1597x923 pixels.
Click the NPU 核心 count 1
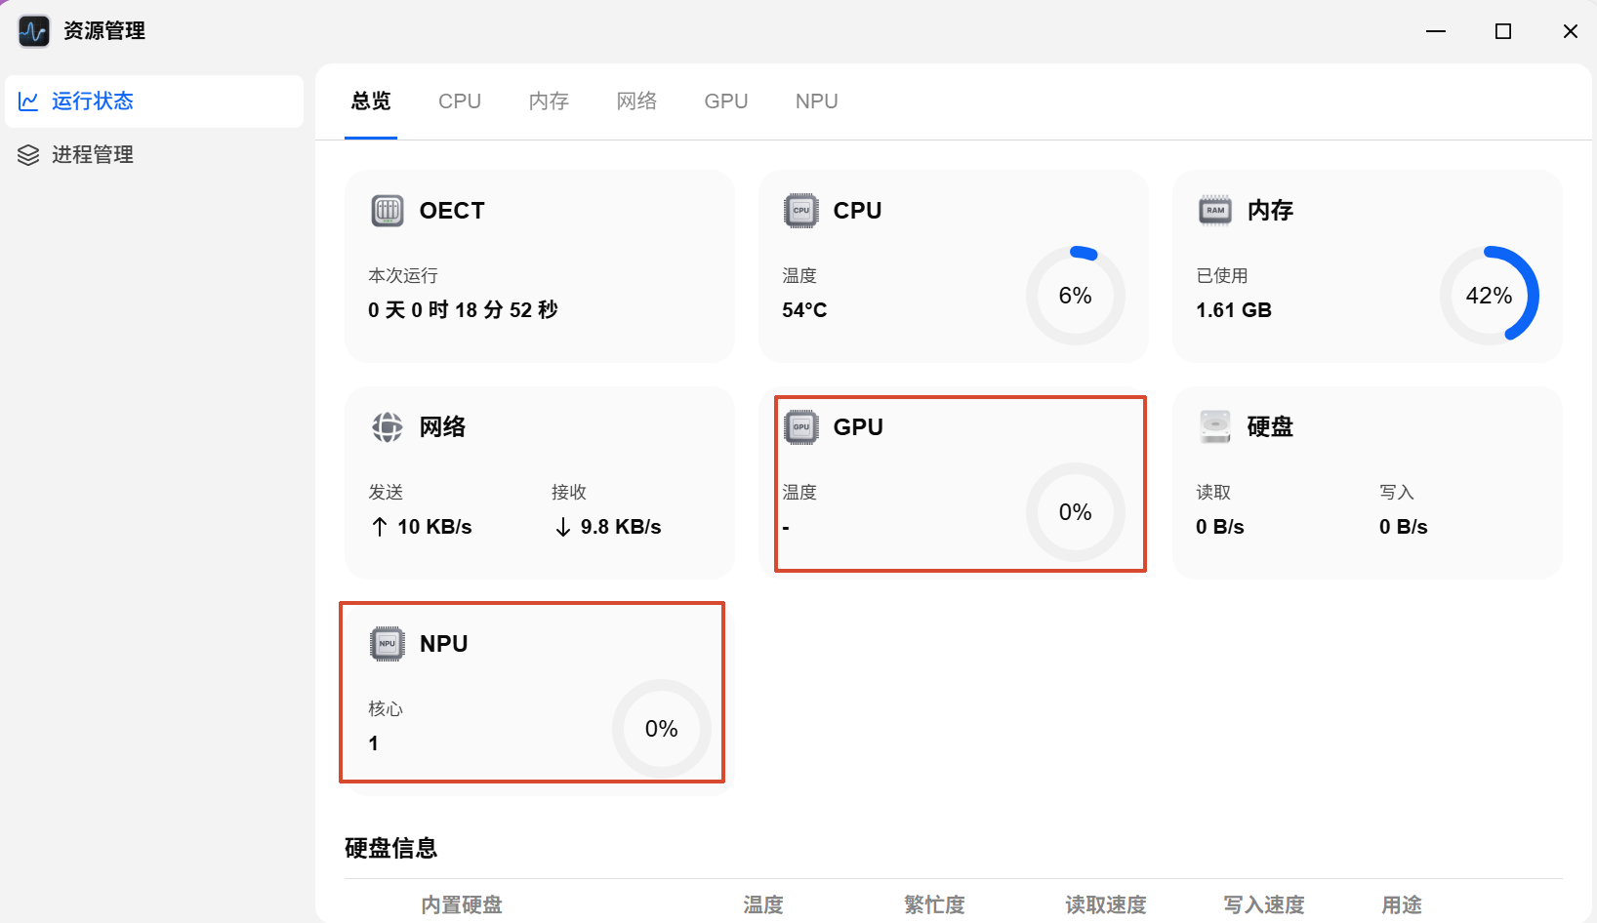point(373,743)
